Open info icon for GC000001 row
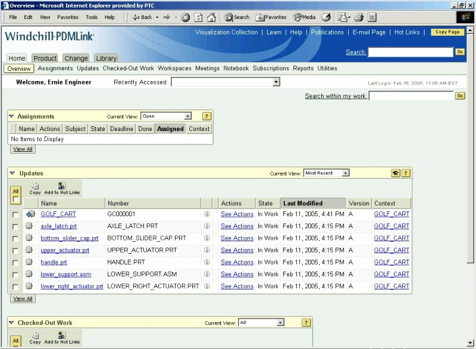 (206, 214)
